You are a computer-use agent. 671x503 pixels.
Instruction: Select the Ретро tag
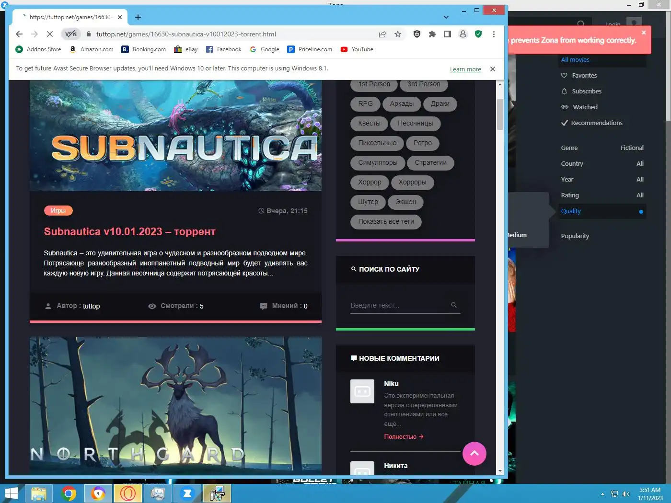[423, 143]
